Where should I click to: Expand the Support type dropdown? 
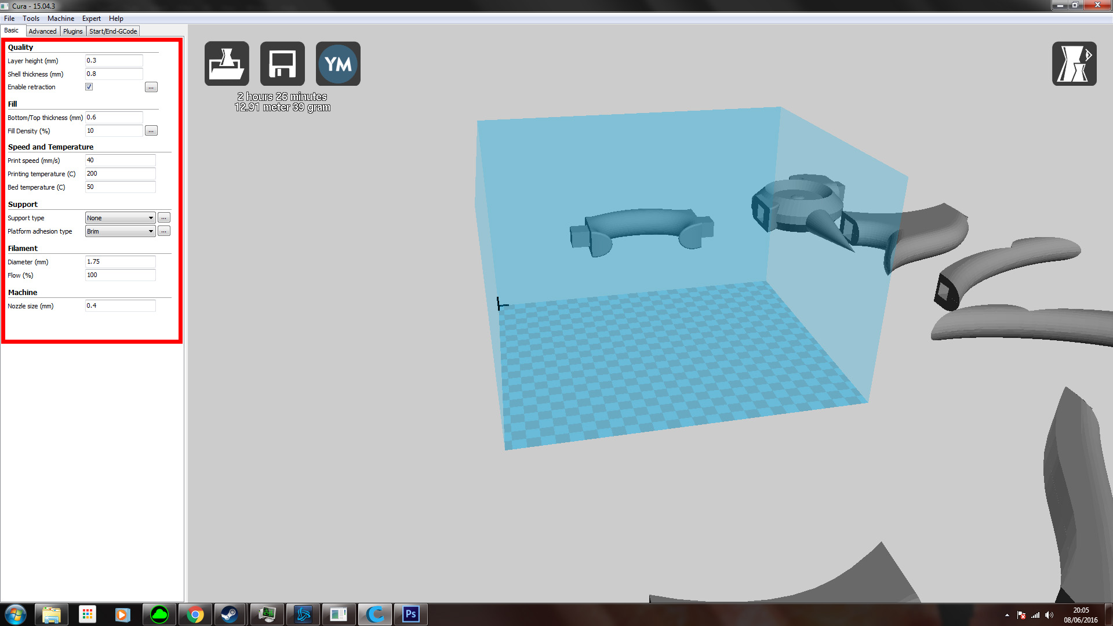pos(120,218)
